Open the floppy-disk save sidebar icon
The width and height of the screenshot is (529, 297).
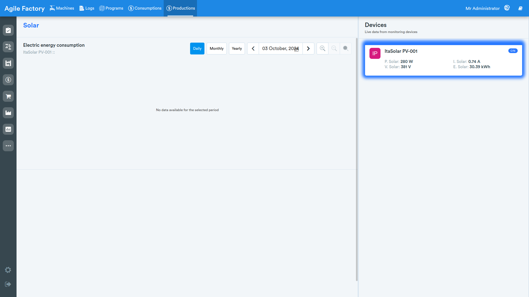point(8,63)
